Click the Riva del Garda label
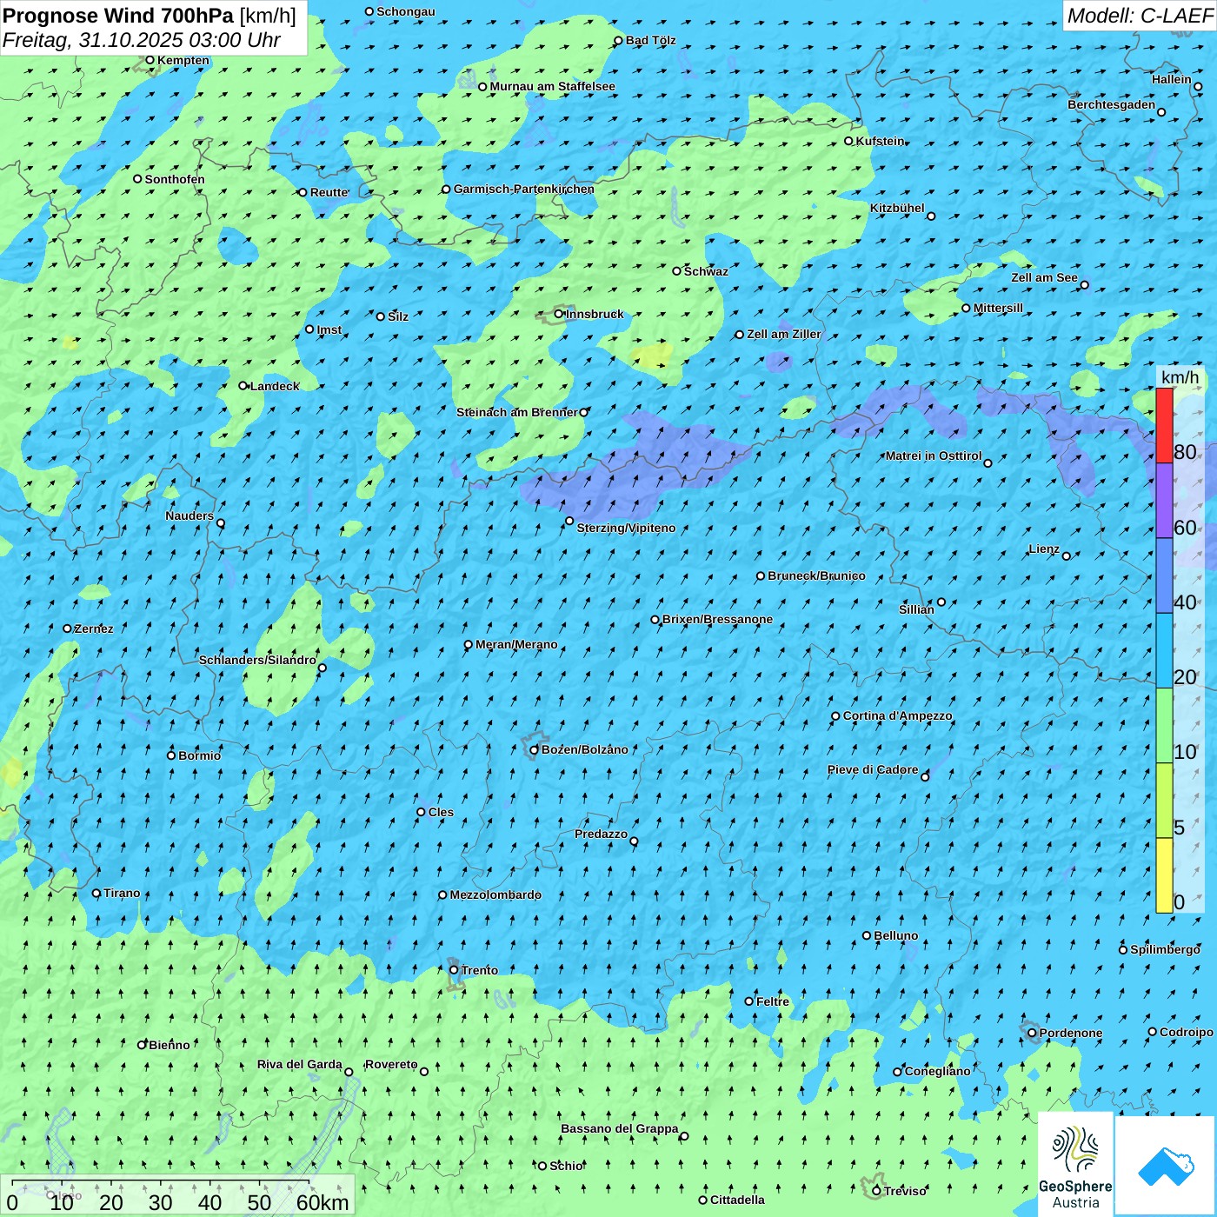This screenshot has height=1217, width=1217. [300, 1064]
